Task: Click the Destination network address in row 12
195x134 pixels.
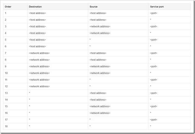Action: [39, 86]
